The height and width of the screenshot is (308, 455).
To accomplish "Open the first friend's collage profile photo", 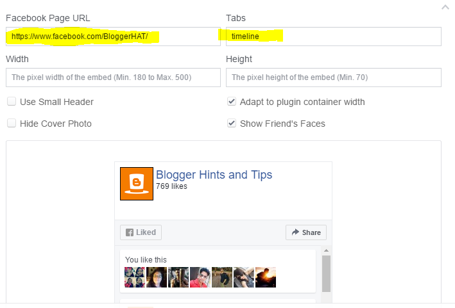I will [x=135, y=277].
